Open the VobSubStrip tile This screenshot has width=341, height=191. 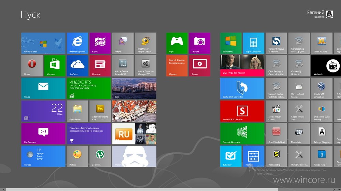276,156
